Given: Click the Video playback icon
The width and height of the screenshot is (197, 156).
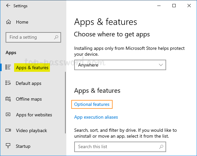Looking at the screenshot, I should click(x=9, y=130).
